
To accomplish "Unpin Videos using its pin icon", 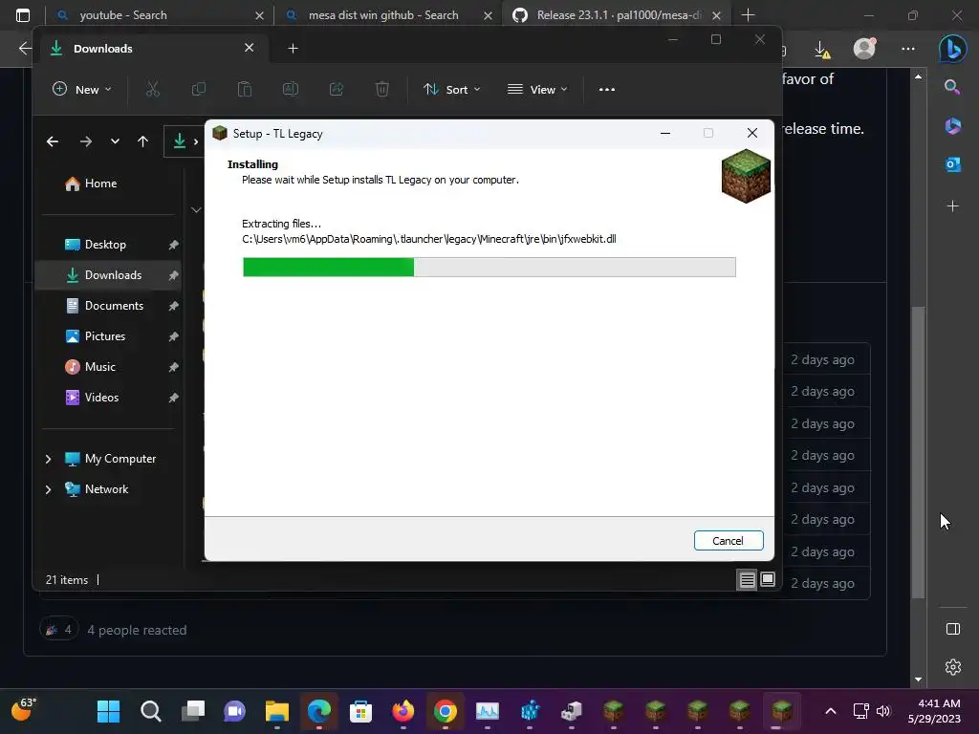I will 174,398.
